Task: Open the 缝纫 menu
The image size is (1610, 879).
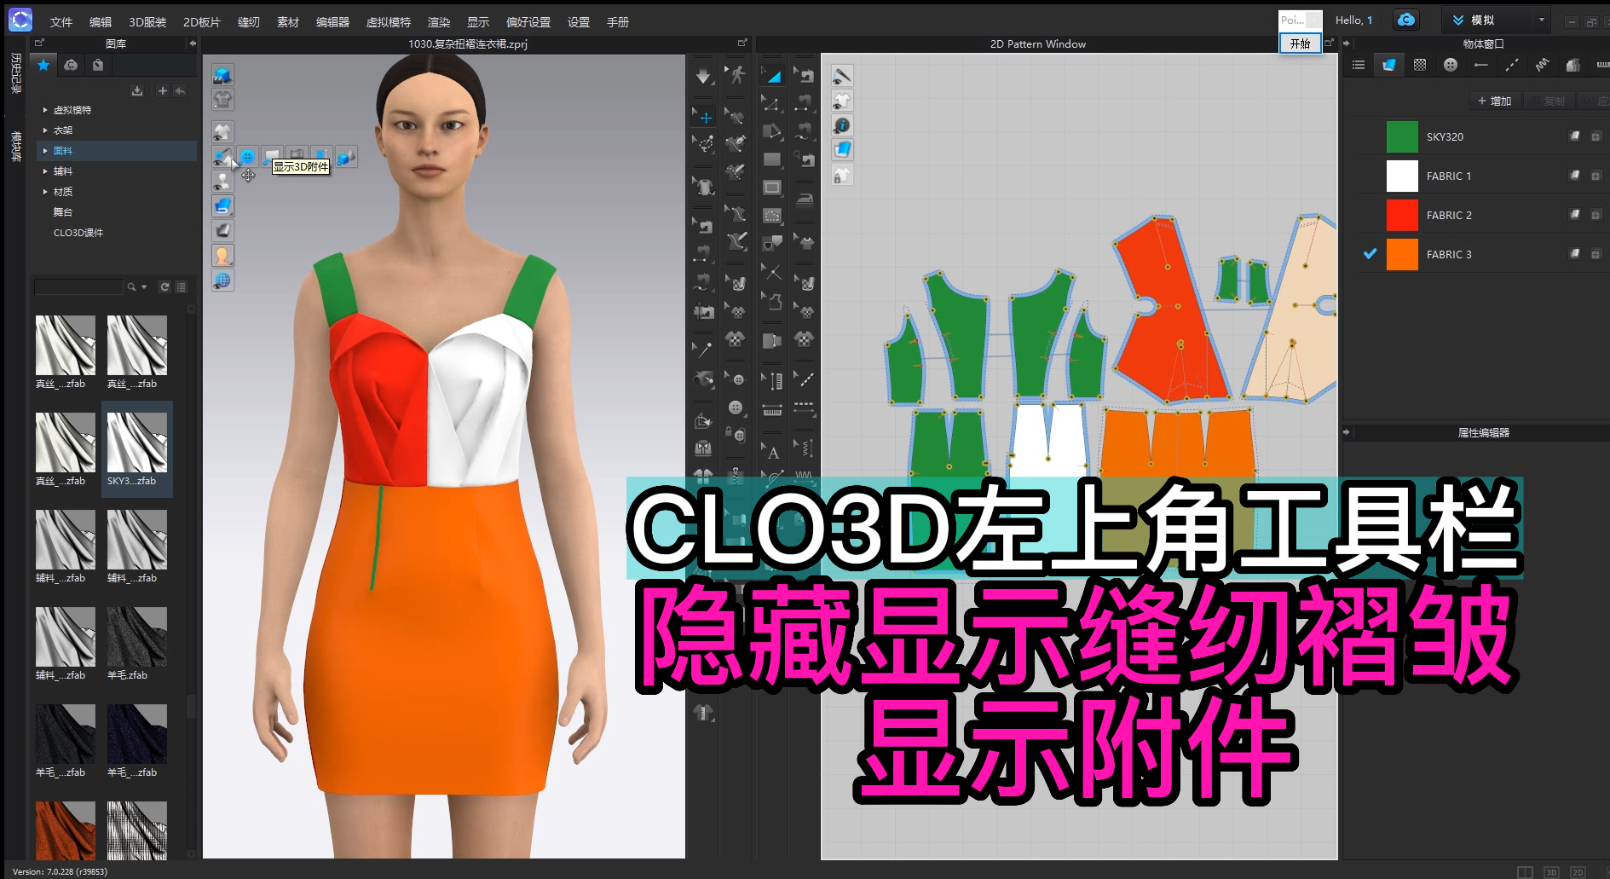Action: tap(248, 22)
